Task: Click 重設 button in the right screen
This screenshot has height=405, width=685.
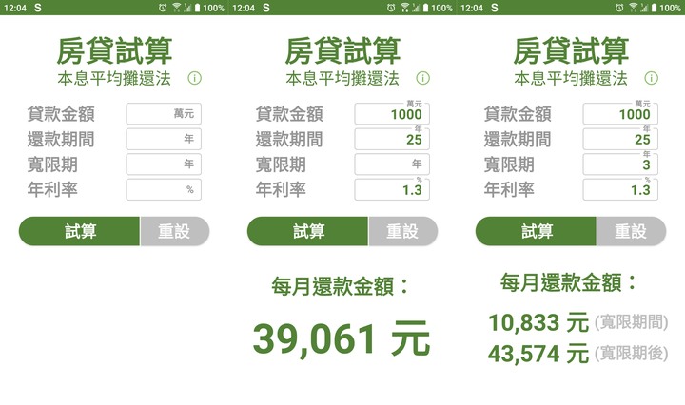Action: pos(632,231)
